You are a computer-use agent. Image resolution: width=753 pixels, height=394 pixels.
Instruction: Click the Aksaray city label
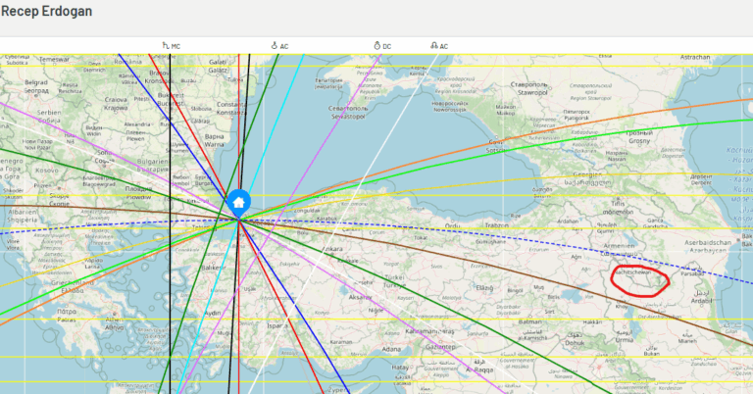[360, 298]
